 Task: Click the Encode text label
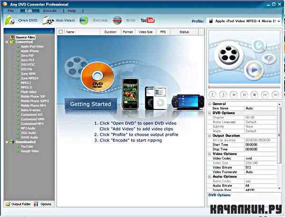coord(100,20)
